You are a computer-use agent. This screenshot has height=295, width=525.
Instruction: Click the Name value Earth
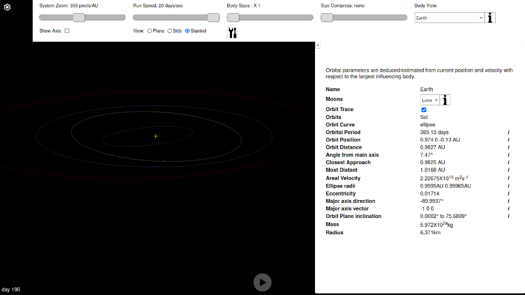click(x=426, y=89)
